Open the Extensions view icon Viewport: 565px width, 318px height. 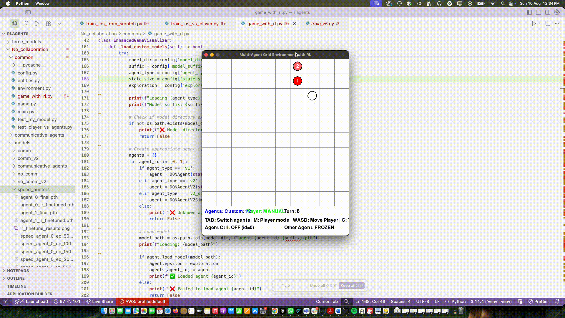point(49,24)
